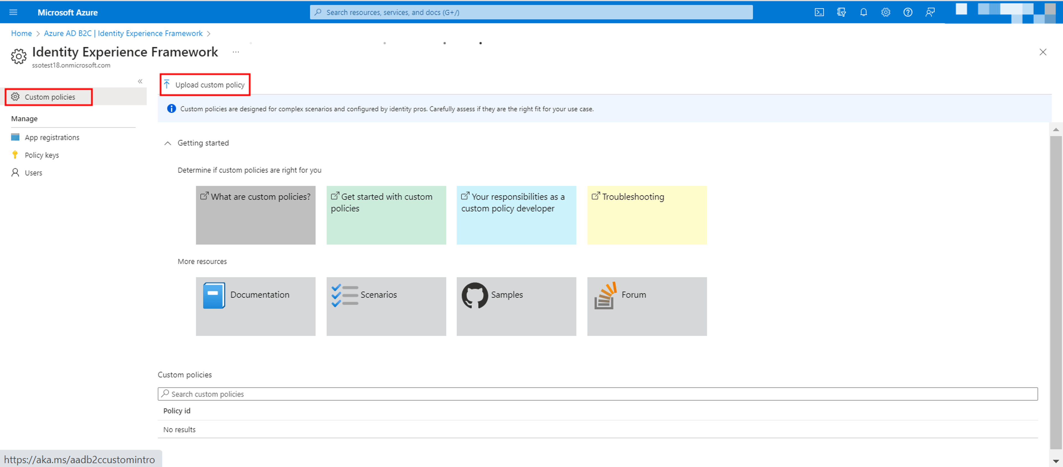This screenshot has width=1063, height=467.
Task: Click the Scenarios checklist icon
Action: click(345, 295)
